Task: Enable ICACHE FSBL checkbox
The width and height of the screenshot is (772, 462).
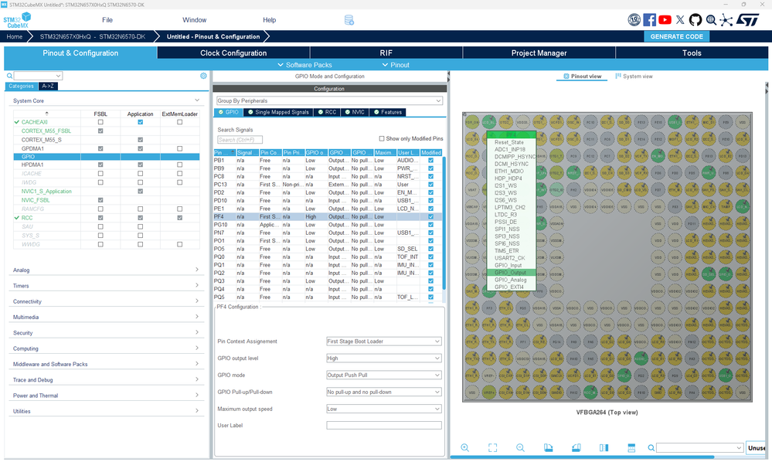Action: tap(100, 174)
